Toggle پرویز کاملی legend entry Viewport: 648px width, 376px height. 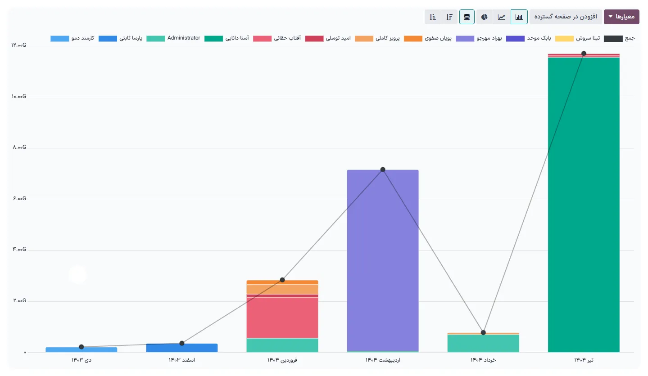388,38
